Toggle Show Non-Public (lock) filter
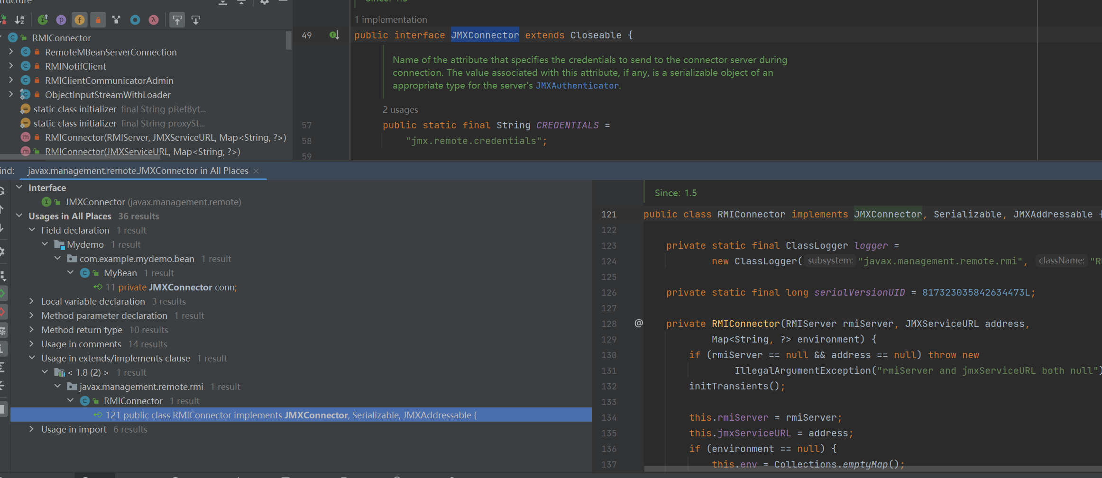 pyautogui.click(x=98, y=20)
